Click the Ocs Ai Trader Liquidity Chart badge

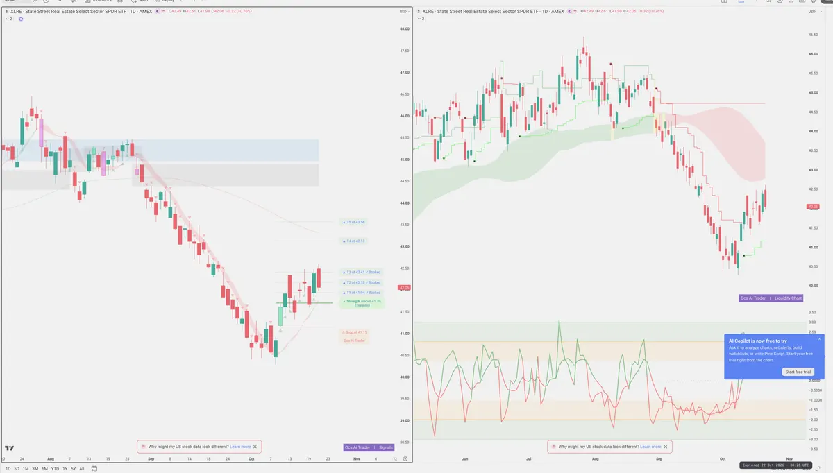pyautogui.click(x=771, y=298)
